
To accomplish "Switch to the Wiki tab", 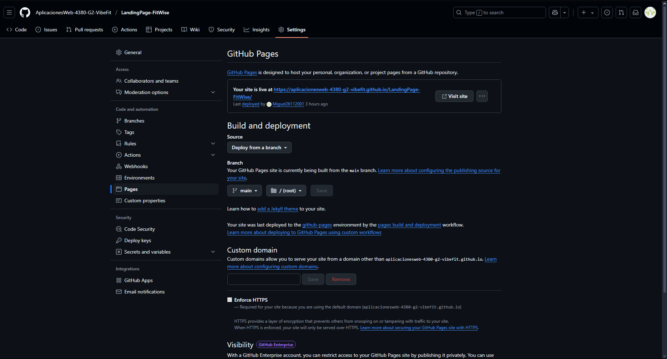I will pos(190,30).
